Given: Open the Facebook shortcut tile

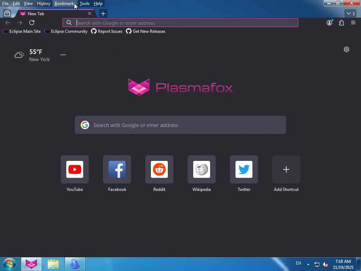Looking at the screenshot, I should pyautogui.click(x=117, y=169).
